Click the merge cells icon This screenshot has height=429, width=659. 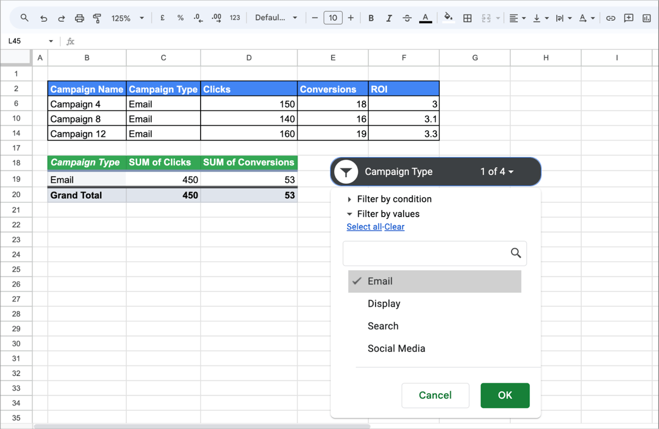tap(486, 18)
